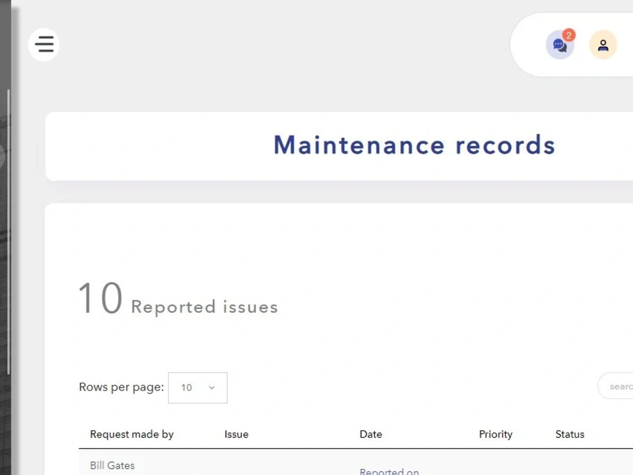Screen dimensions: 633x475
Task: Click the search input field
Action: tap(616, 386)
